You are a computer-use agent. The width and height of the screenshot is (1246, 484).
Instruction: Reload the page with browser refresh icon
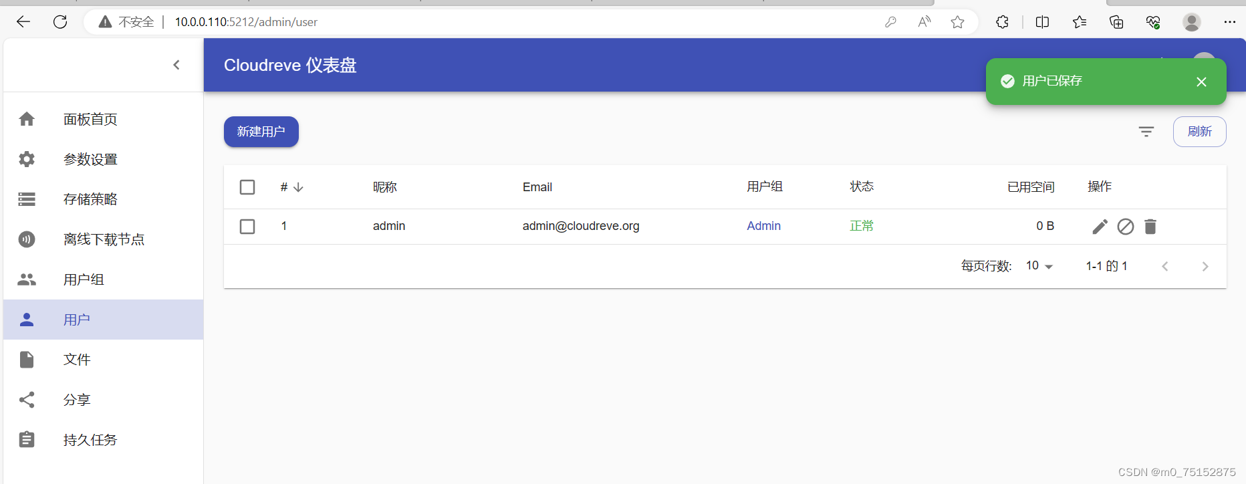(x=60, y=22)
